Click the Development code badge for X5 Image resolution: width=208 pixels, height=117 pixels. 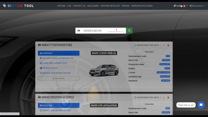pyautogui.click(x=168, y=108)
